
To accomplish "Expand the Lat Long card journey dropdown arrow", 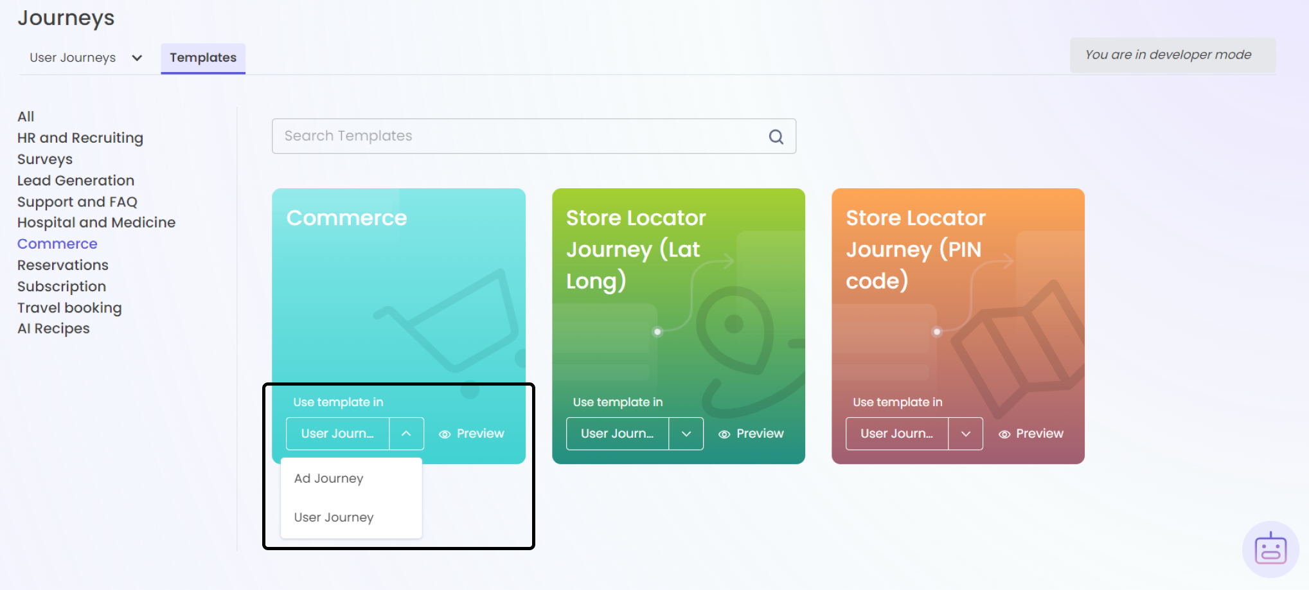I will point(686,434).
